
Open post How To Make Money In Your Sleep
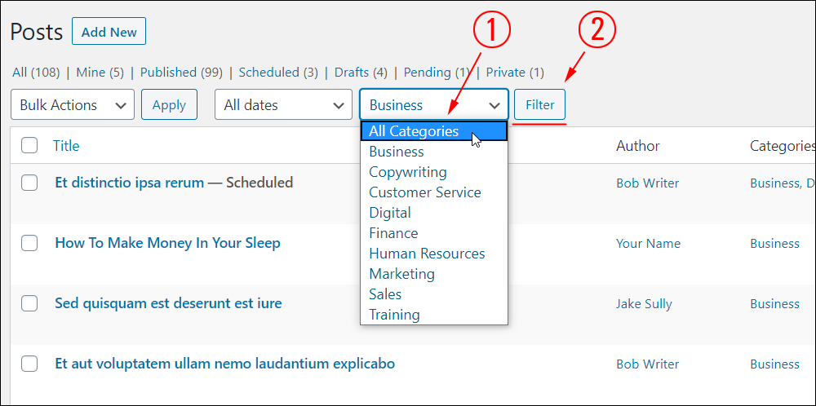pyautogui.click(x=167, y=243)
